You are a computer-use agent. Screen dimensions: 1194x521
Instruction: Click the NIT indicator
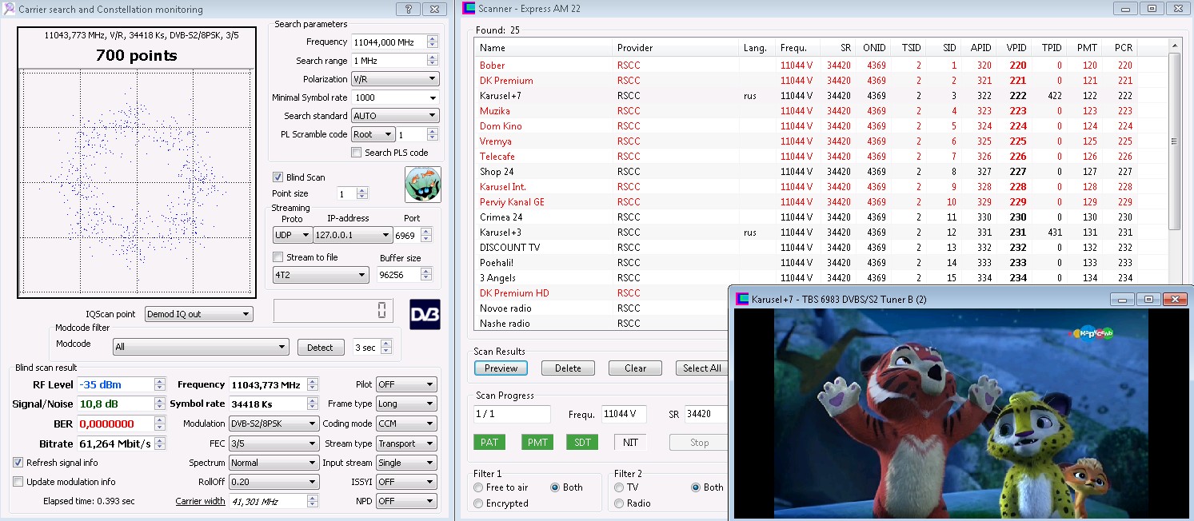coord(630,442)
